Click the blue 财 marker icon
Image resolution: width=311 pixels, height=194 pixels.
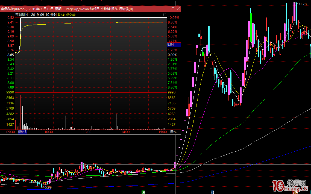point(212,192)
